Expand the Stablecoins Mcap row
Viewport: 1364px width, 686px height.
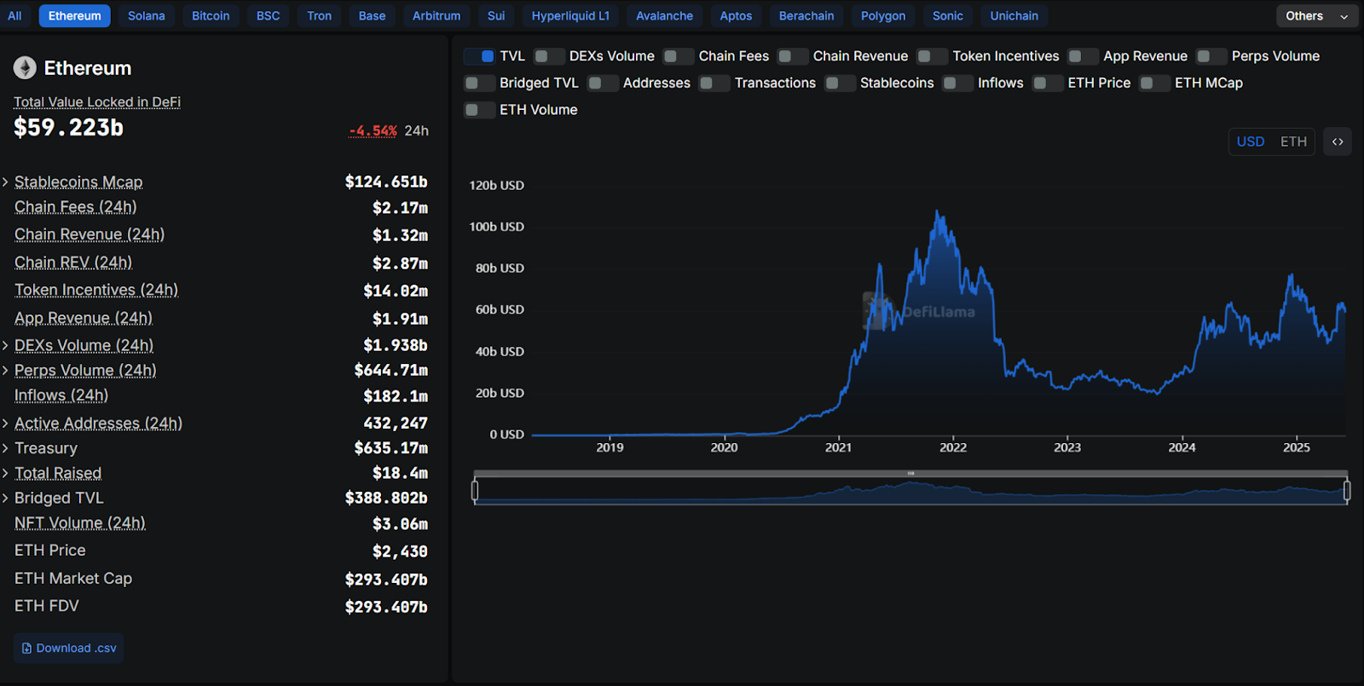click(x=5, y=182)
